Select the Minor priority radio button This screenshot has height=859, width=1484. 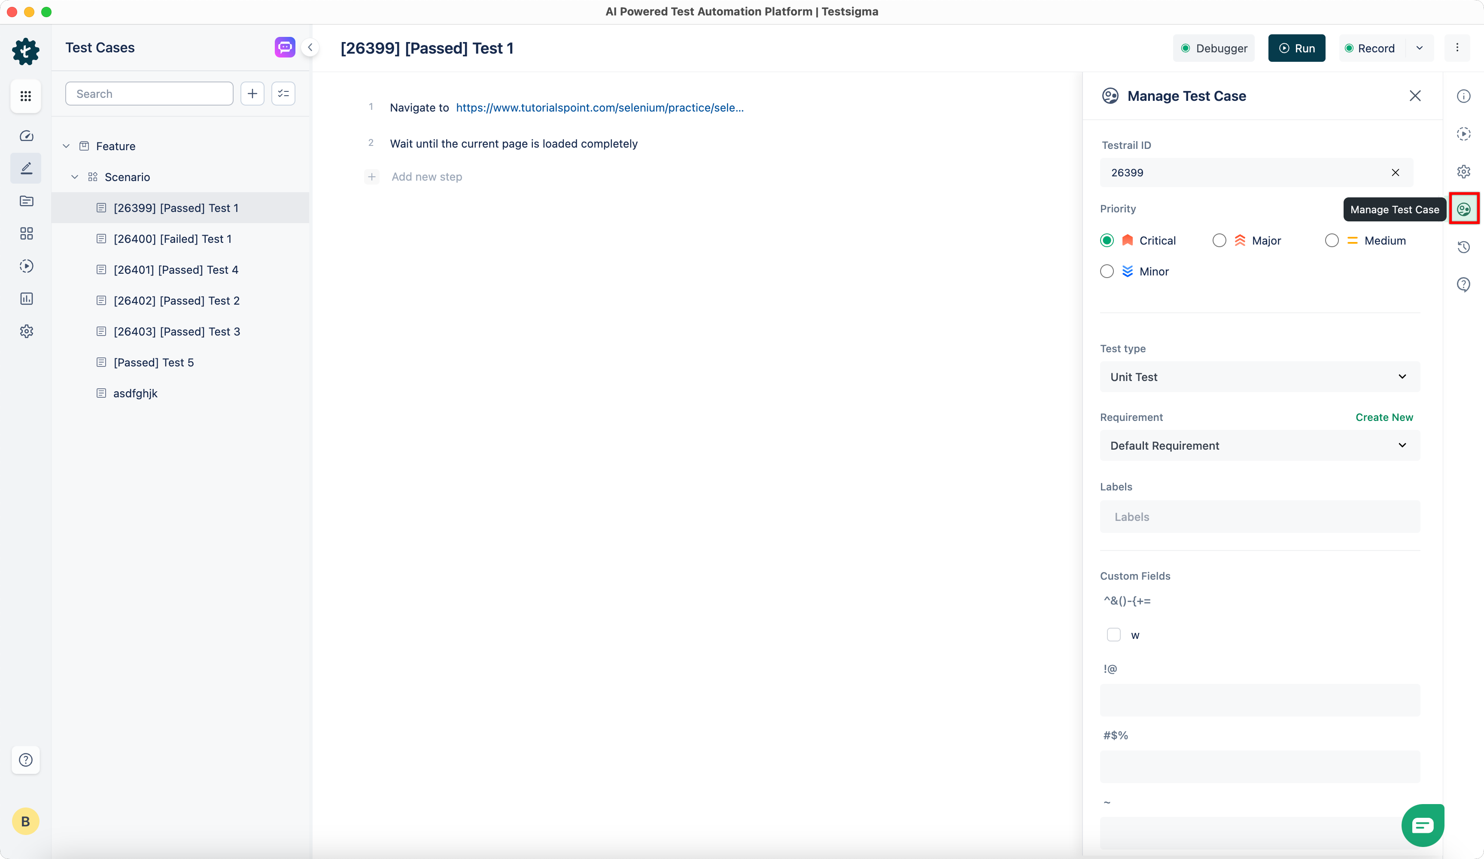(1107, 271)
